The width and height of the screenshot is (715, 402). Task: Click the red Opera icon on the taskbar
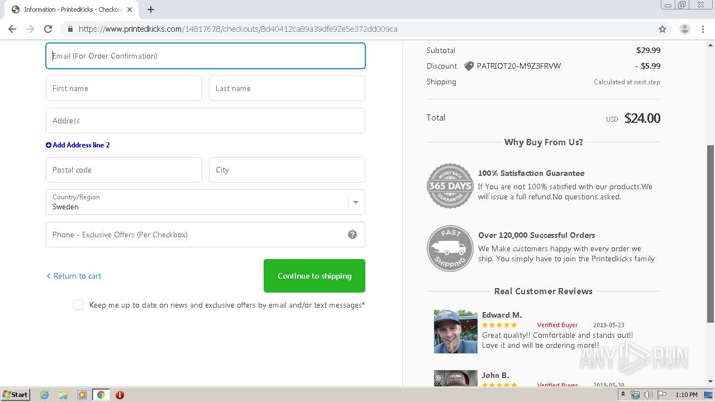click(120, 395)
